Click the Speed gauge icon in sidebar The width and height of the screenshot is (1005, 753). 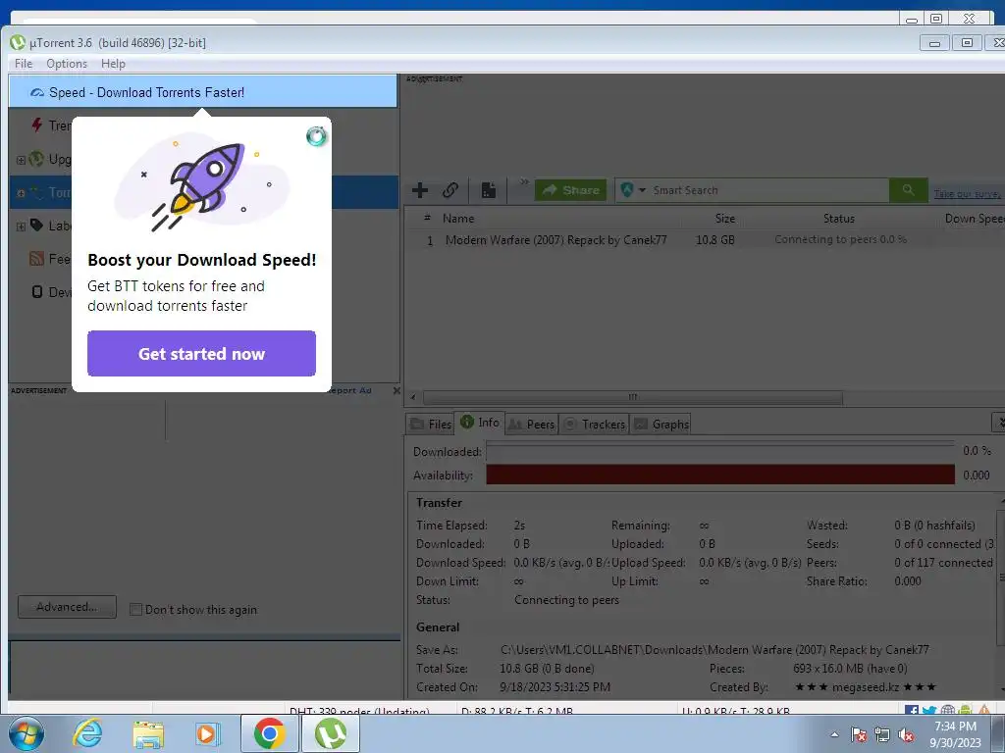(37, 92)
